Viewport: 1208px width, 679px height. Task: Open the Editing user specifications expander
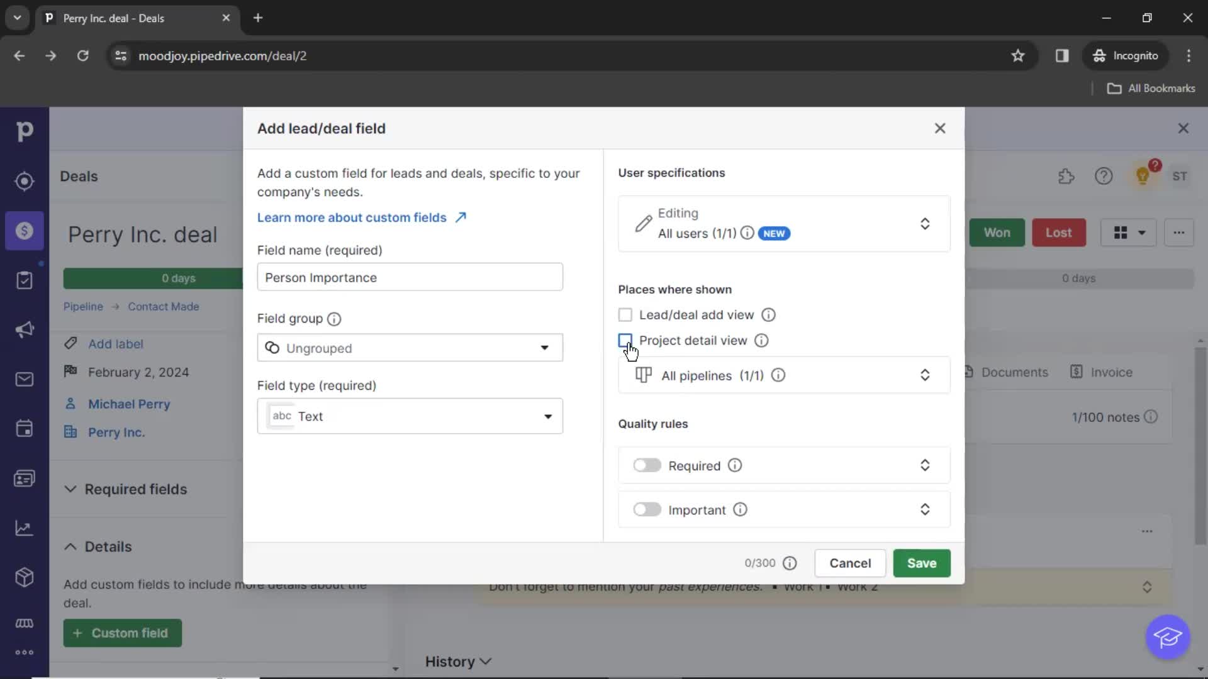(925, 223)
